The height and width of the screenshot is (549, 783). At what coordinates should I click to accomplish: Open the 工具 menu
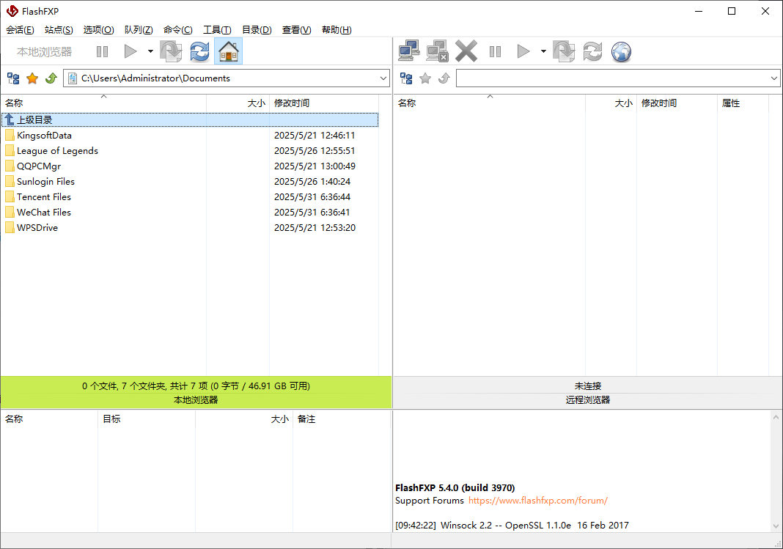(217, 30)
